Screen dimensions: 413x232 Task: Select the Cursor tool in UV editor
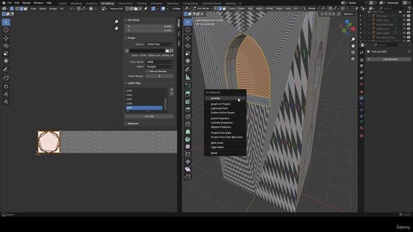[x=6, y=30]
